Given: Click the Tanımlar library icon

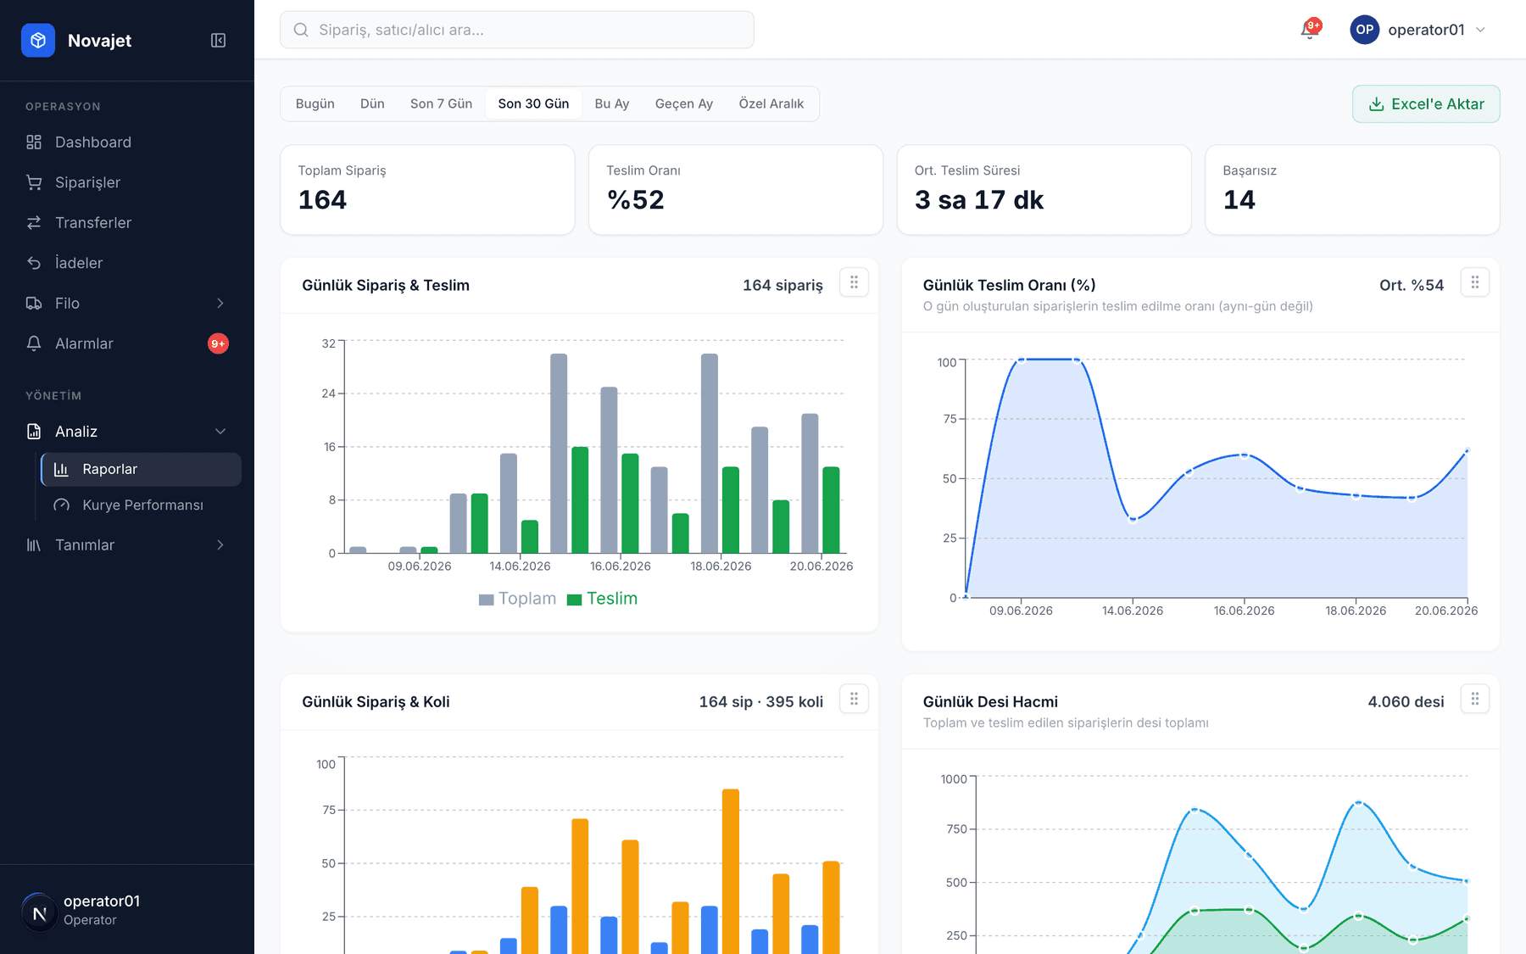Looking at the screenshot, I should click(x=34, y=544).
